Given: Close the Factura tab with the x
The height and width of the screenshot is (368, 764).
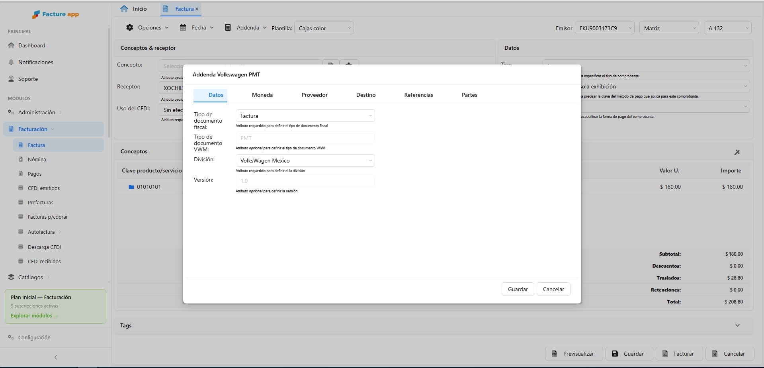Looking at the screenshot, I should coord(197,9).
